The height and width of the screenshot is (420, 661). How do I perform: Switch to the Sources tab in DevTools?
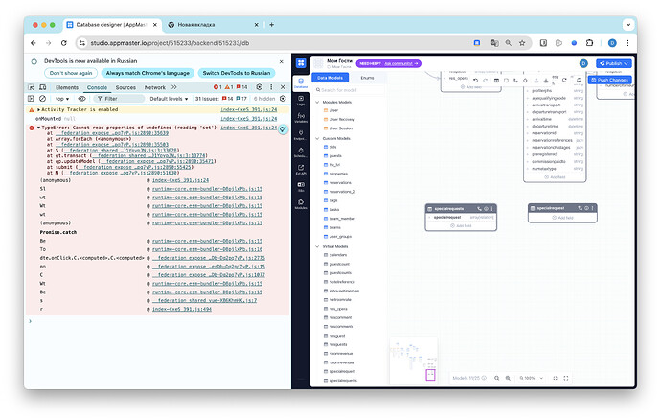[x=125, y=87]
